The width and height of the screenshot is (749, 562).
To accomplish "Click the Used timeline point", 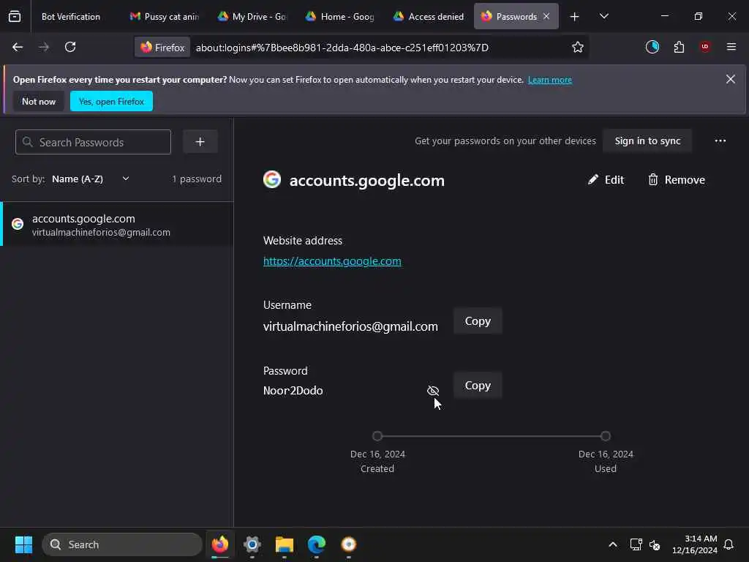I will click(605, 436).
